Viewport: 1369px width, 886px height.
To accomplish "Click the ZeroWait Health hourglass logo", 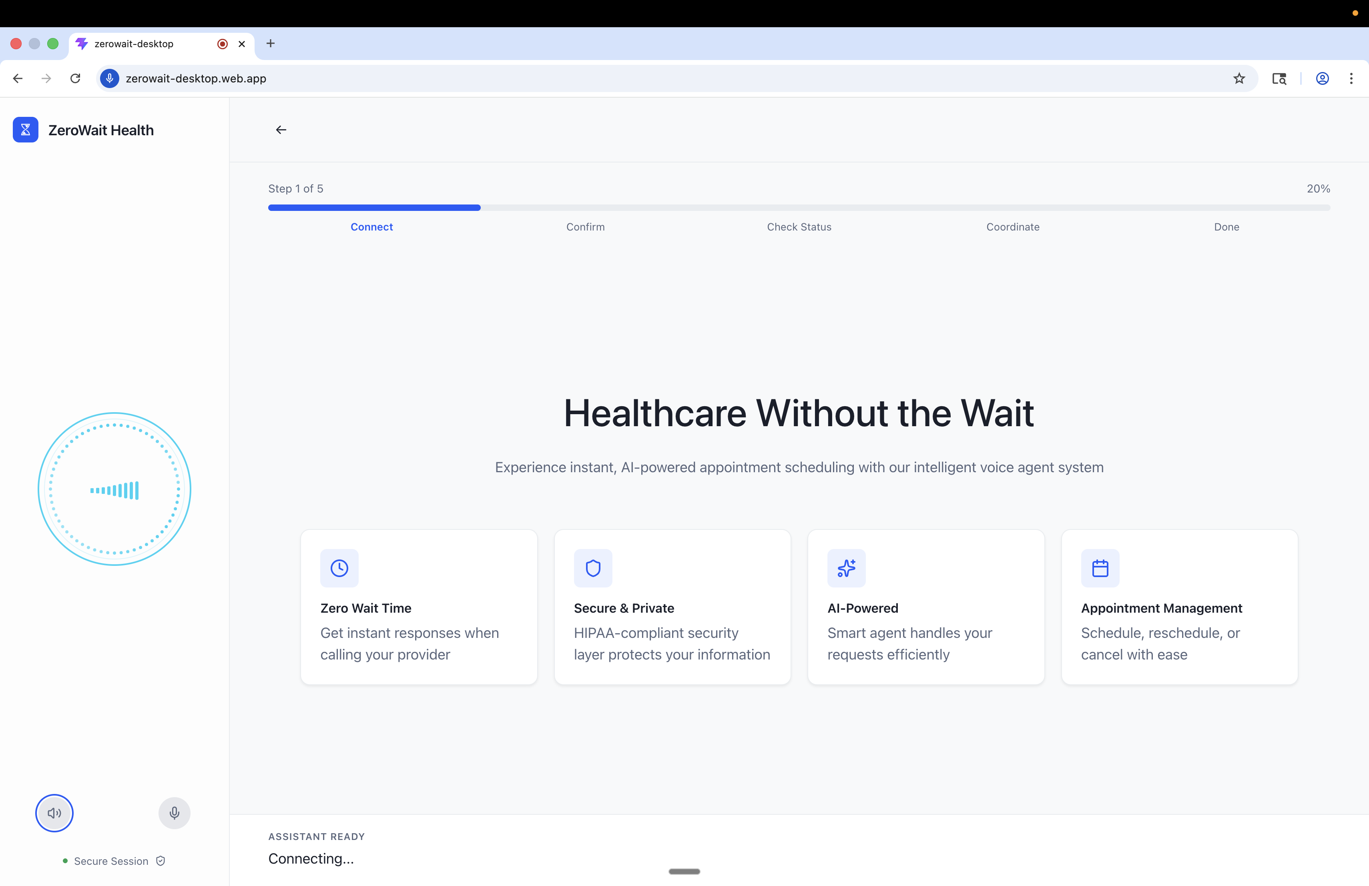I will [x=25, y=130].
